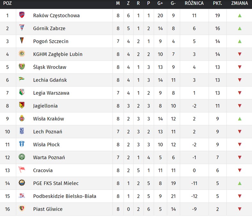252x217 pixels.
Task: Open the KGHM Zagłębie Lubin link
Action: coord(58,54)
